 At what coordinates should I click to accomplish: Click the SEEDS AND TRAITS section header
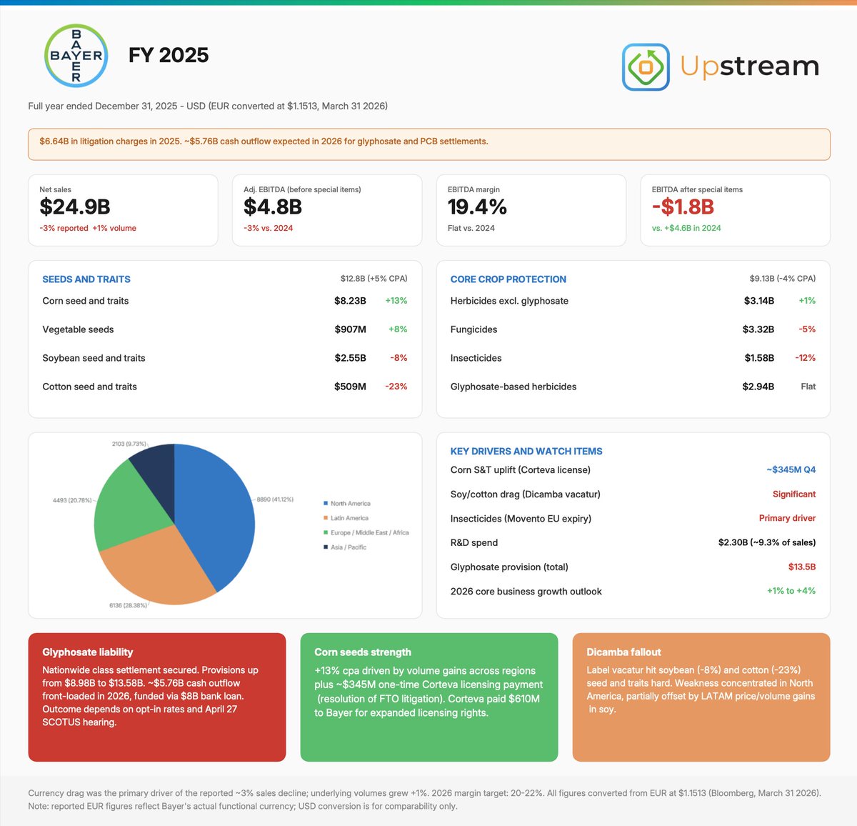click(86, 279)
